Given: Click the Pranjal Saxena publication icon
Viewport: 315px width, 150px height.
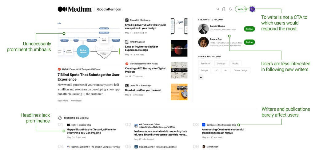Looking at the screenshot, I should click(136, 147).
